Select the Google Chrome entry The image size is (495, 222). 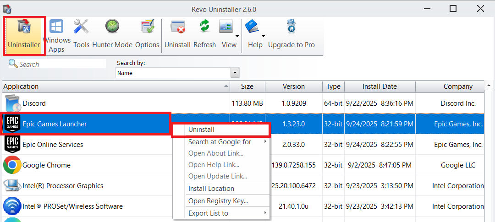point(46,165)
